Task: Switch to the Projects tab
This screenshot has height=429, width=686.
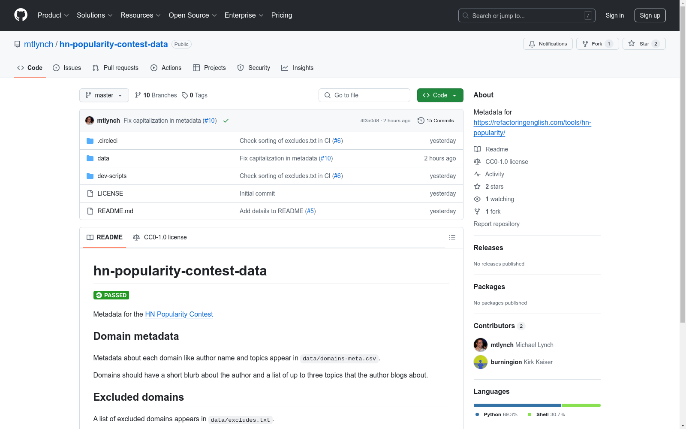Action: click(x=209, y=68)
